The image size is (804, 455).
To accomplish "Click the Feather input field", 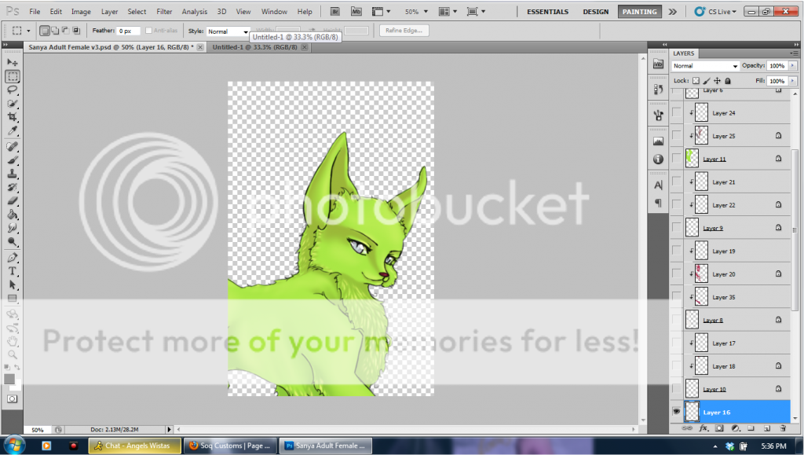I will [x=129, y=31].
